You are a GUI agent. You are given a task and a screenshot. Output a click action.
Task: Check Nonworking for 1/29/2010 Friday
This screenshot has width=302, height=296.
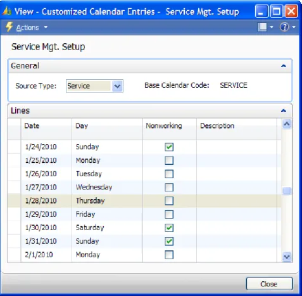click(x=169, y=214)
